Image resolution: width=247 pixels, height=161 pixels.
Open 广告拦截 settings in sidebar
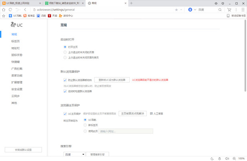[17, 68]
